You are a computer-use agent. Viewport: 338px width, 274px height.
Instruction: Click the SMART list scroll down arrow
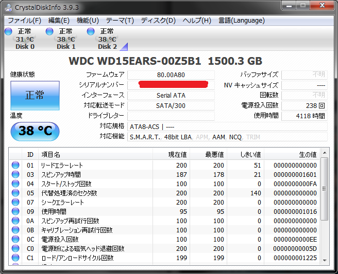pyautogui.click(x=325, y=261)
